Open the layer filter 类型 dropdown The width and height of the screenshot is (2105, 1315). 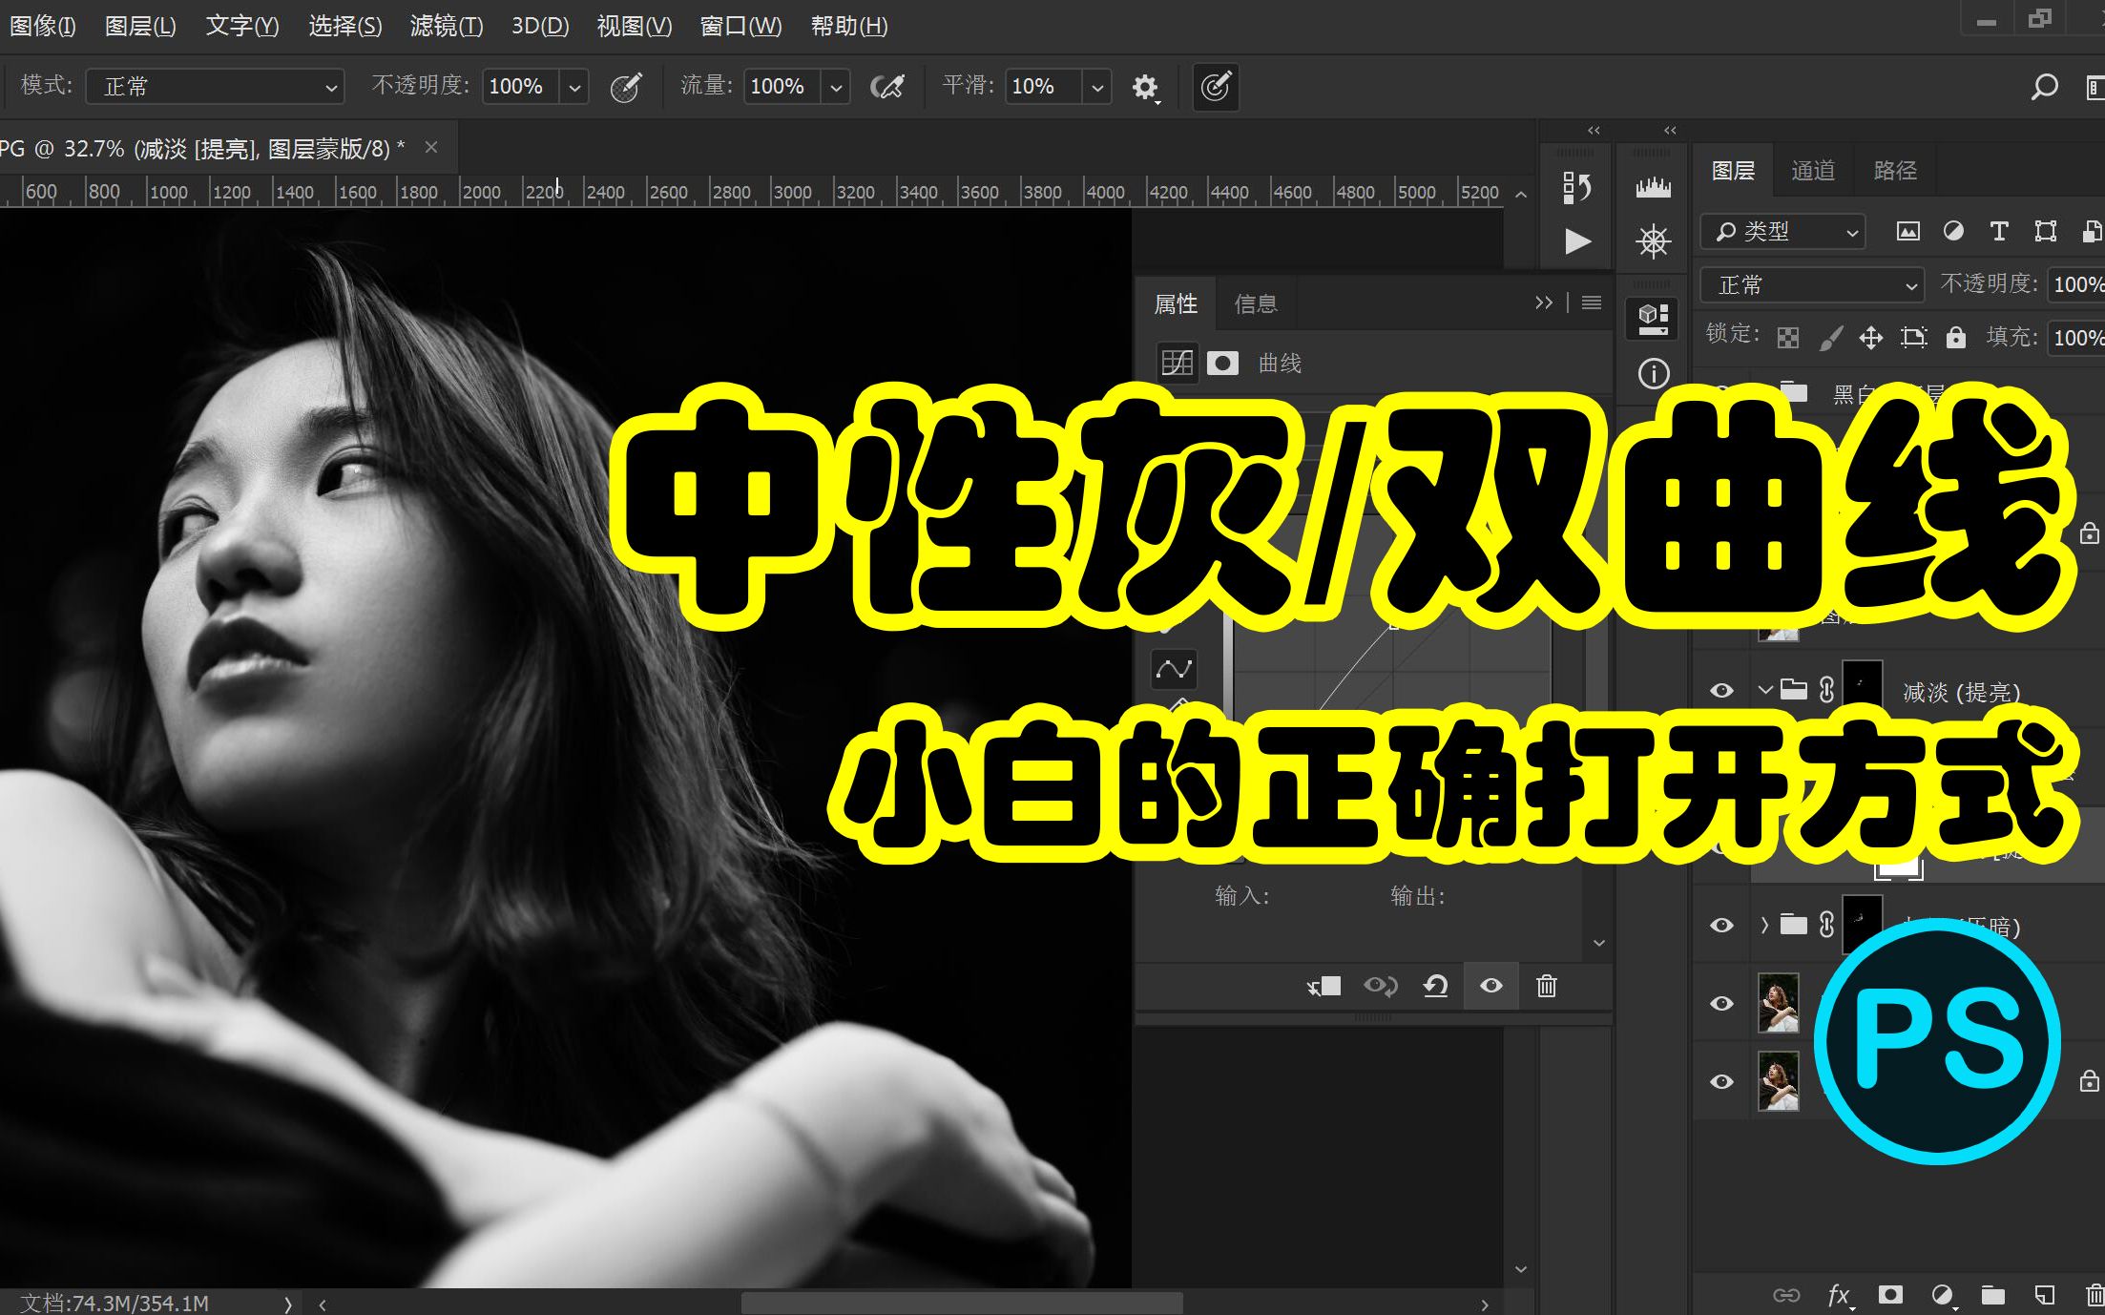click(x=1782, y=232)
